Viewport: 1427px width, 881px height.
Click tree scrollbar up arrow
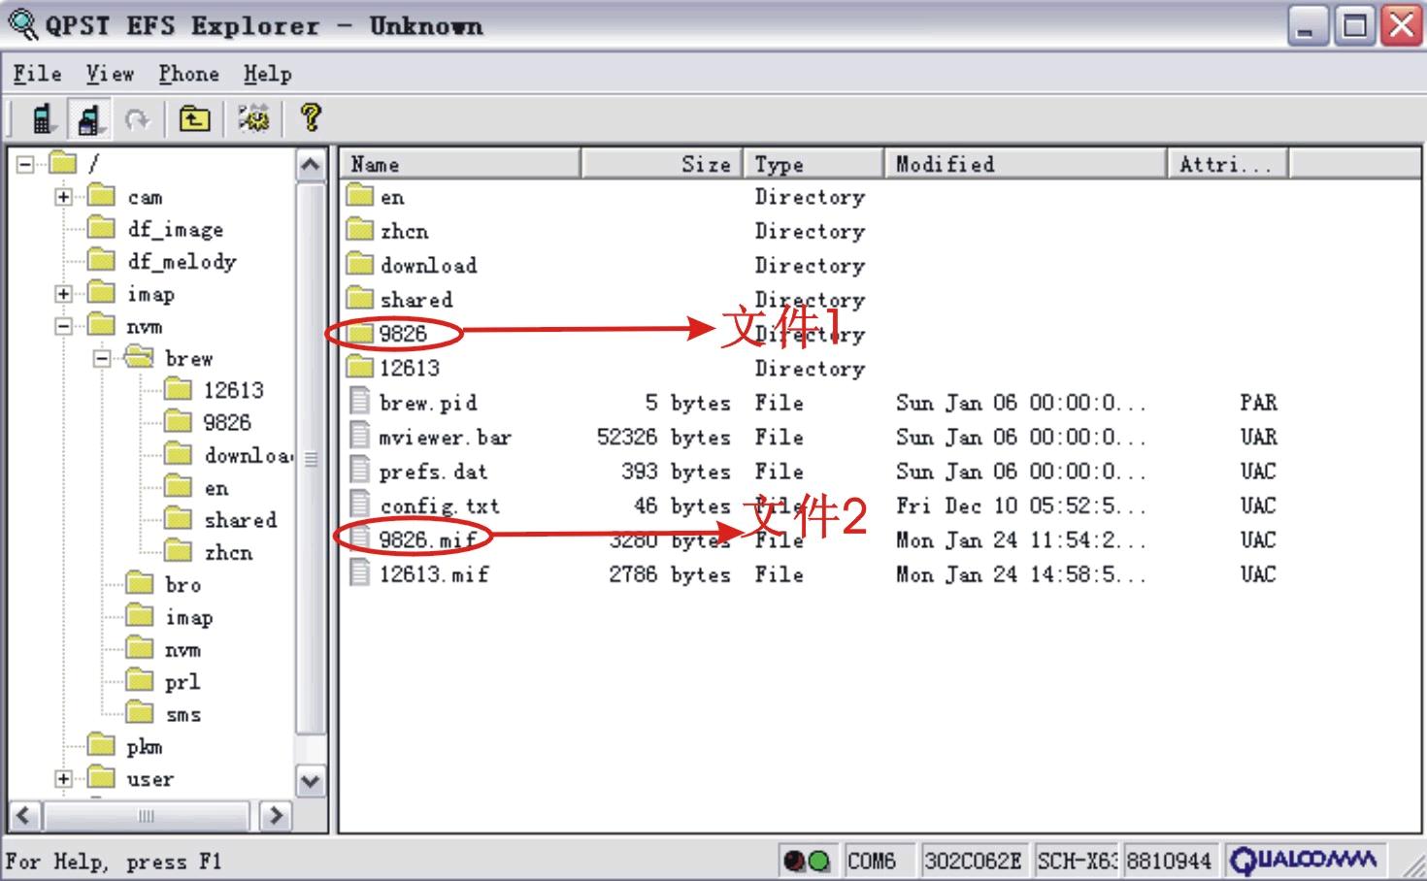(311, 165)
